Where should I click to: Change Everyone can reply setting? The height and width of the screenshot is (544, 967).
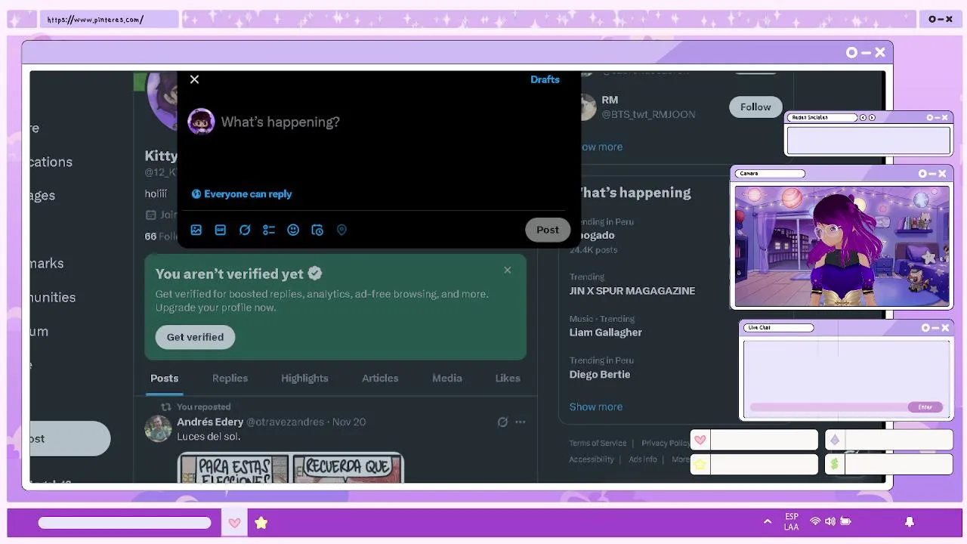click(242, 194)
